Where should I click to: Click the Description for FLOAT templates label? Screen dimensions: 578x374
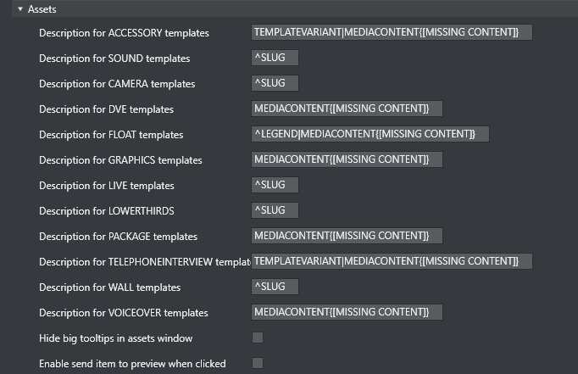[111, 135]
